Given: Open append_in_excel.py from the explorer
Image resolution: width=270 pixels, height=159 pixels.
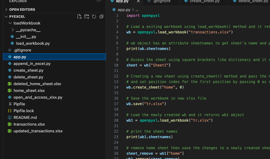Looking at the screenshot, I should point(32,63).
